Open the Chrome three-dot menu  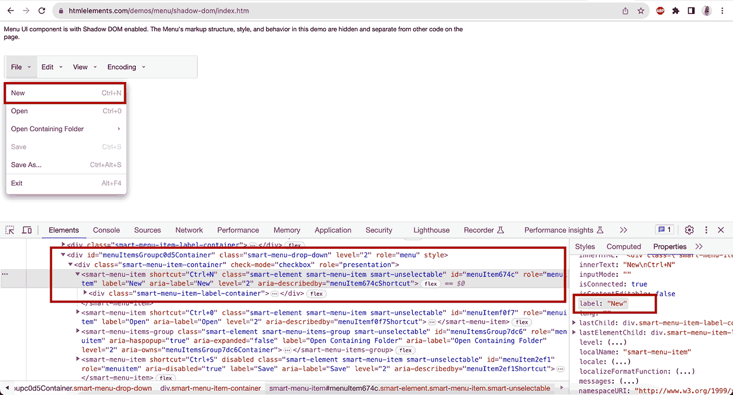[x=722, y=11]
